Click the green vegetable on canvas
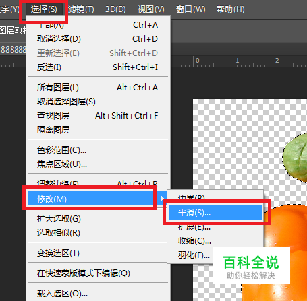 point(296,157)
